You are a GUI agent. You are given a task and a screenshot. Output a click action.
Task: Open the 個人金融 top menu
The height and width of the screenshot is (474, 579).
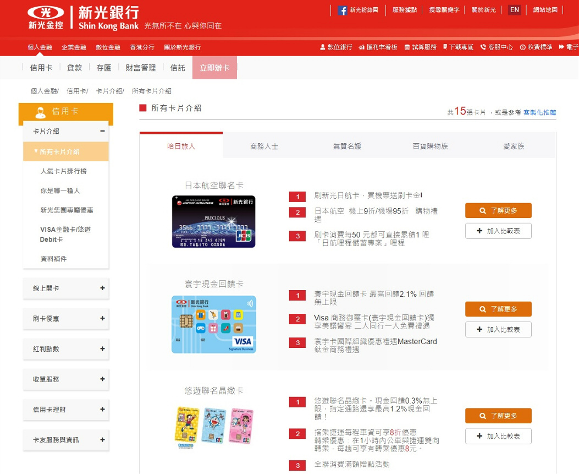pos(40,47)
